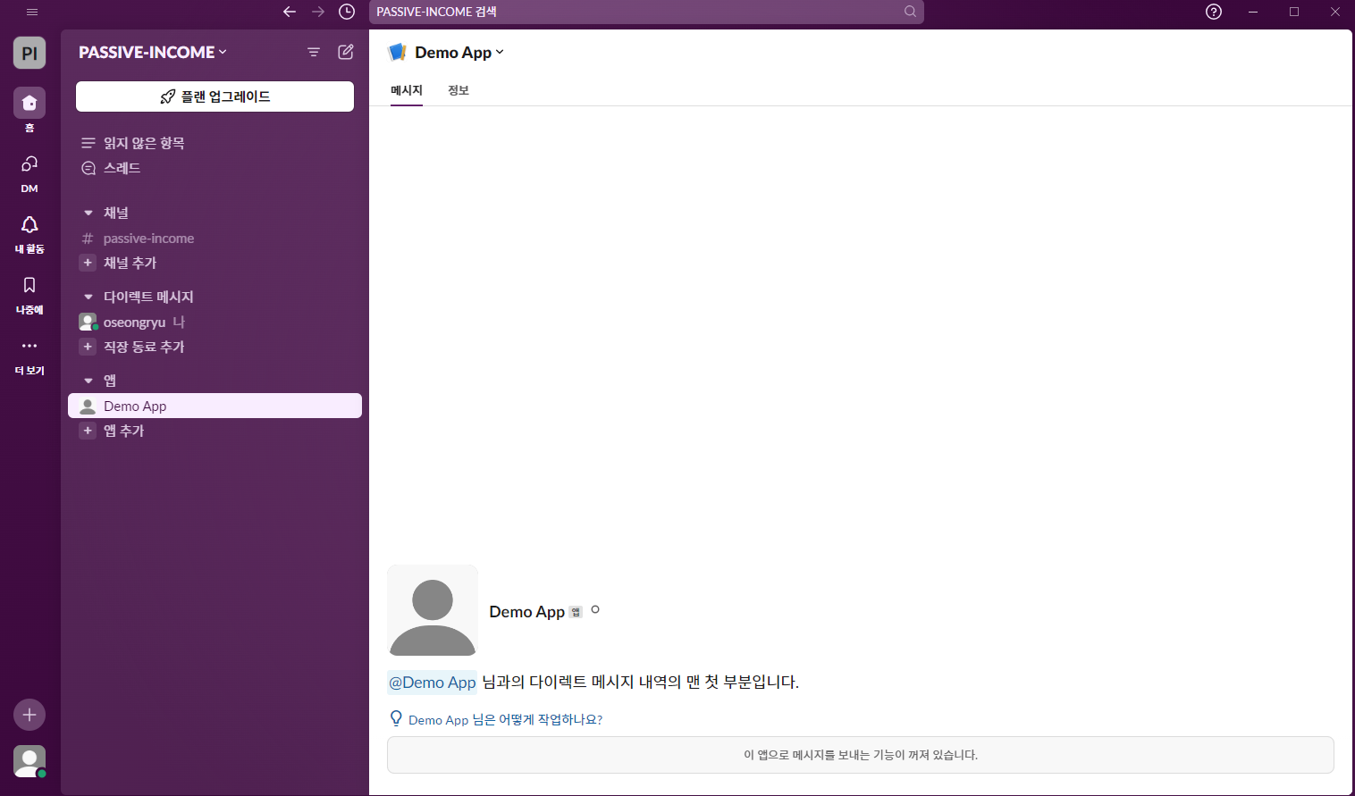The width and height of the screenshot is (1355, 796).
Task: Open the filter conversations icon
Action: click(314, 52)
